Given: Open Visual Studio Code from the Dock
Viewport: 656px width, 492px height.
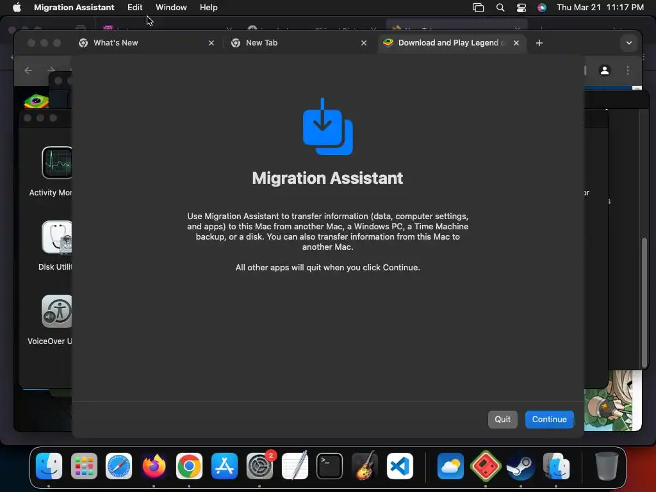Looking at the screenshot, I should tap(400, 466).
